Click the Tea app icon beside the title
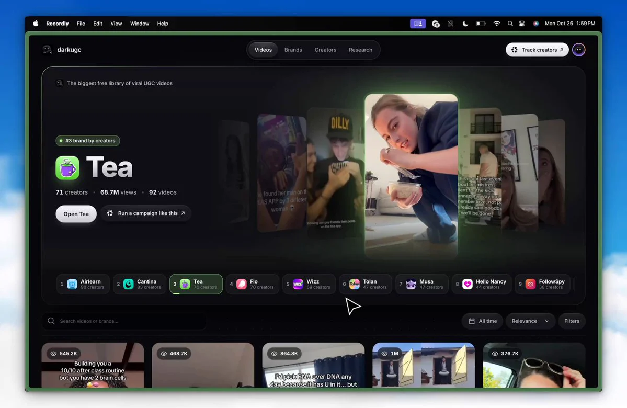 pos(67,167)
